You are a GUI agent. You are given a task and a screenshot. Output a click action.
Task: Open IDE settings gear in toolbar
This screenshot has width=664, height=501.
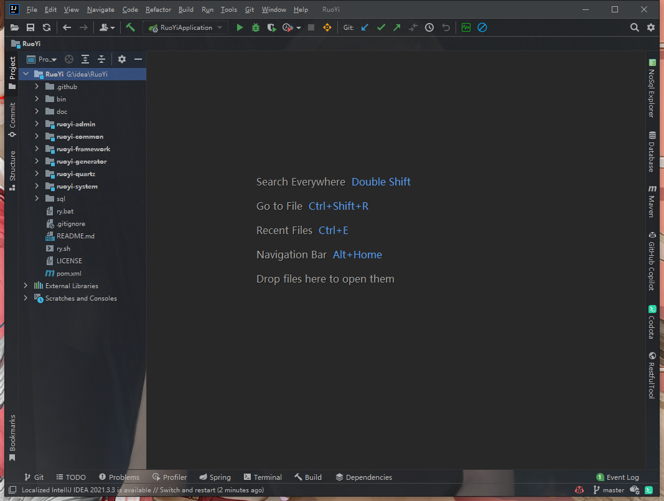tap(651, 27)
